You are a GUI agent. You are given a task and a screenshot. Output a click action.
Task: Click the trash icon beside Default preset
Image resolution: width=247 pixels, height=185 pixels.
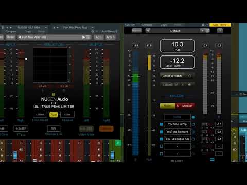207,31
